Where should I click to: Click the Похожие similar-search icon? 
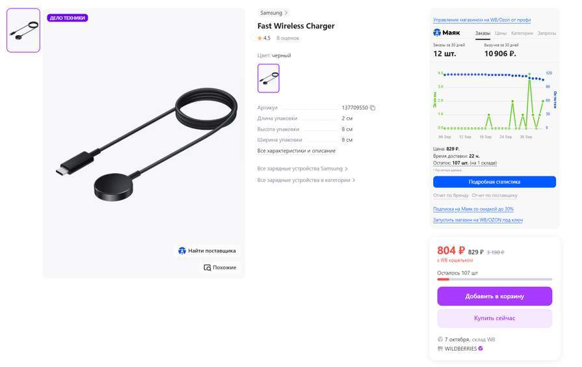(x=207, y=267)
